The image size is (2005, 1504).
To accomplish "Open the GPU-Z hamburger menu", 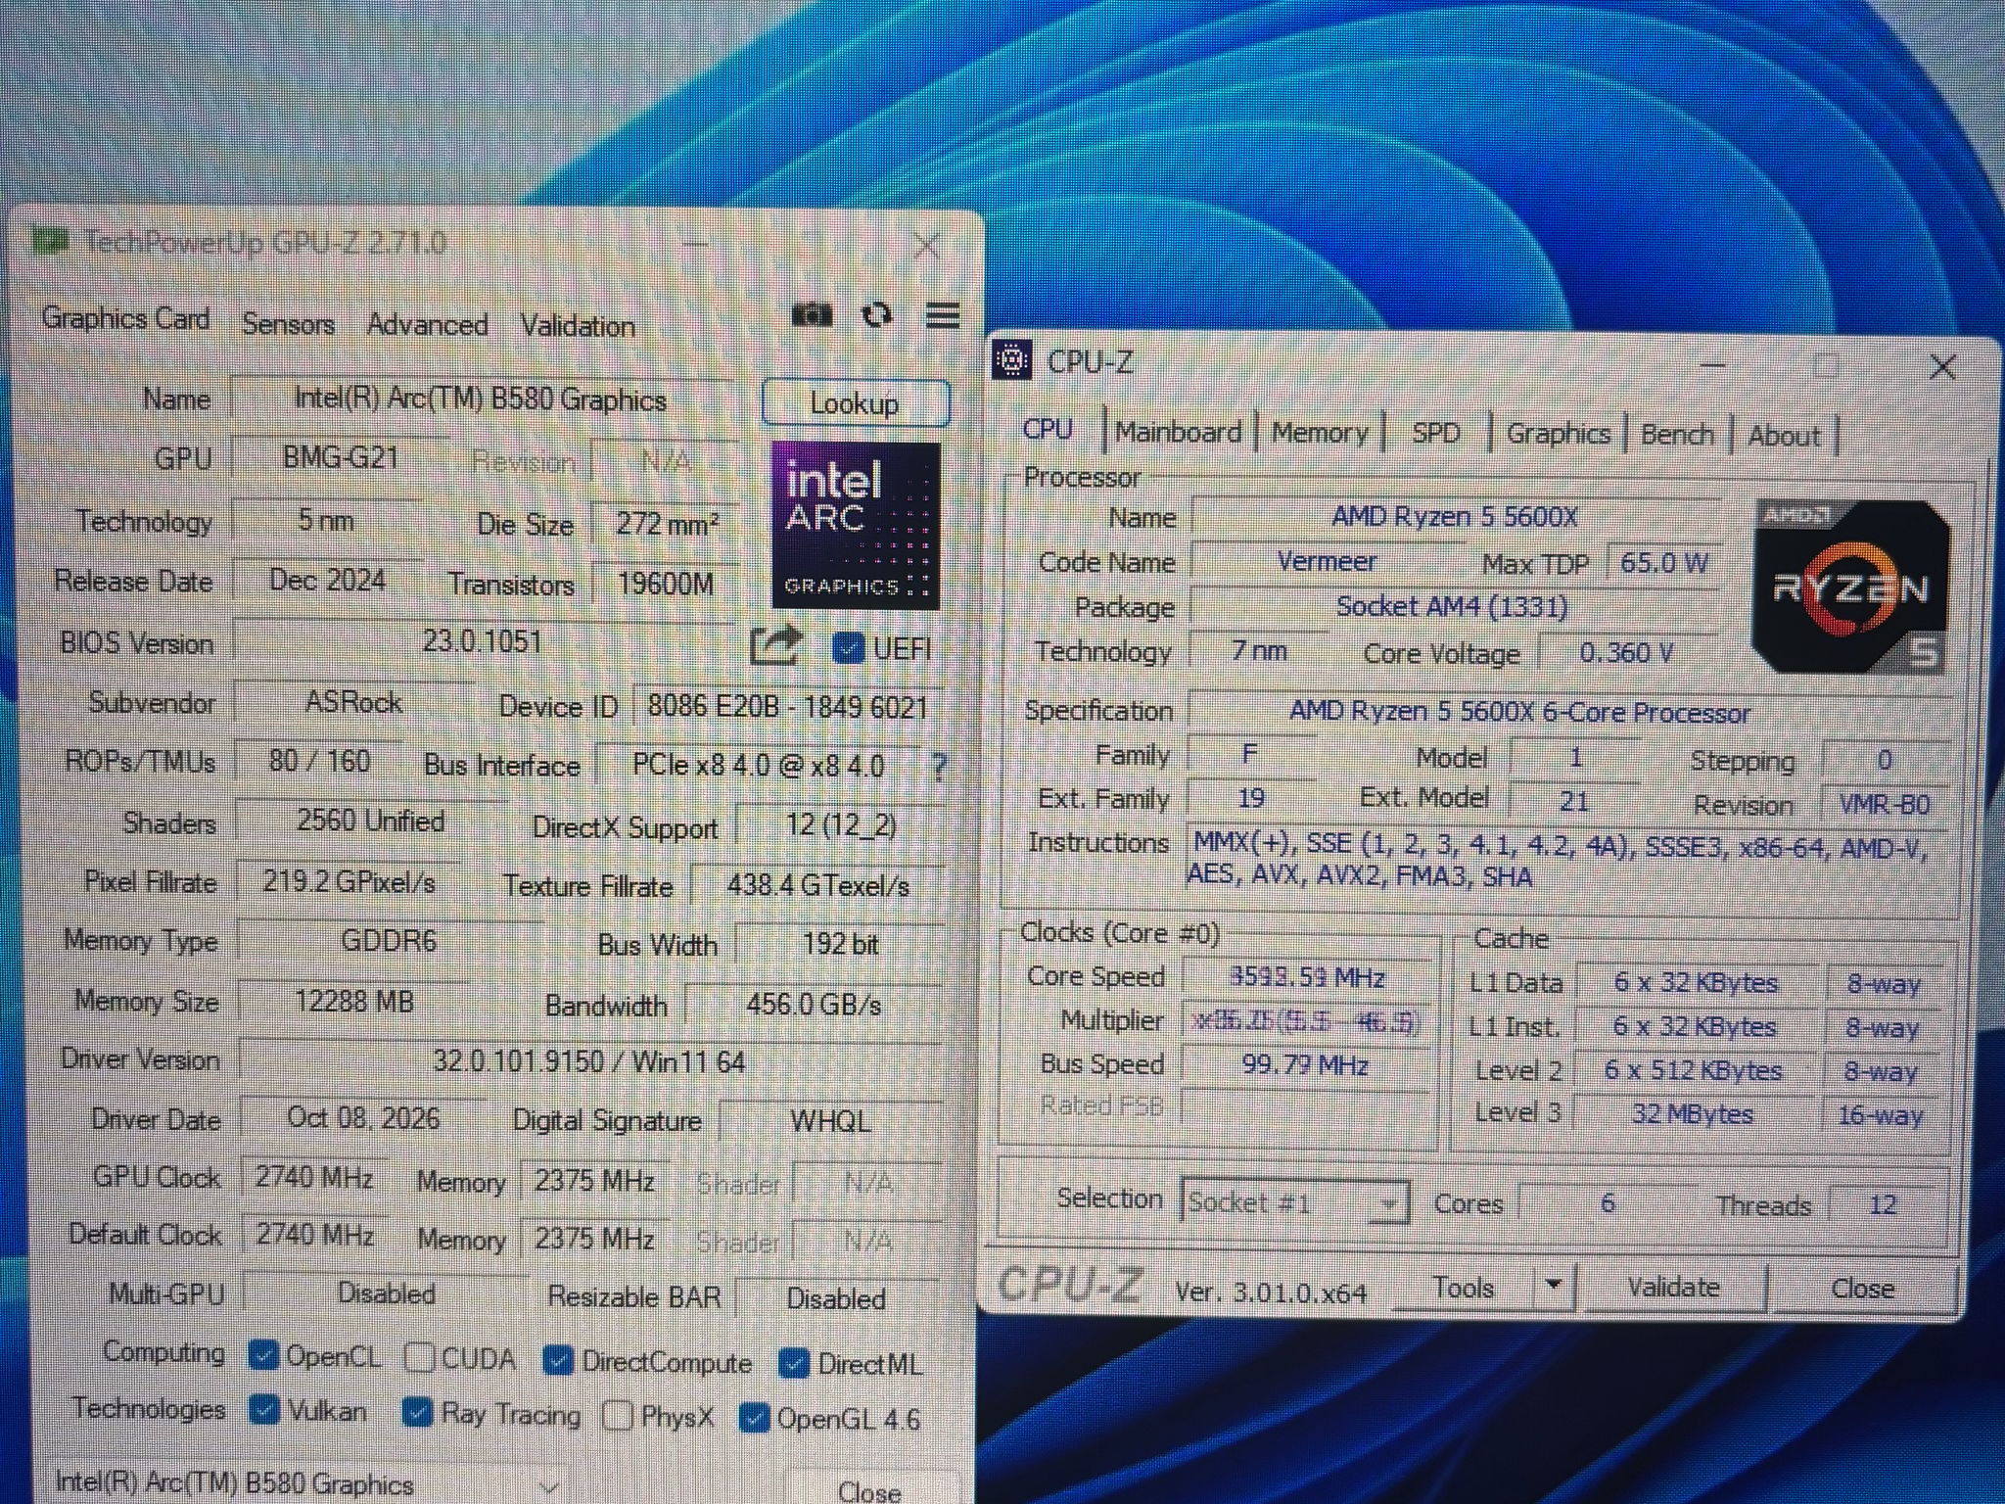I will pos(943,316).
